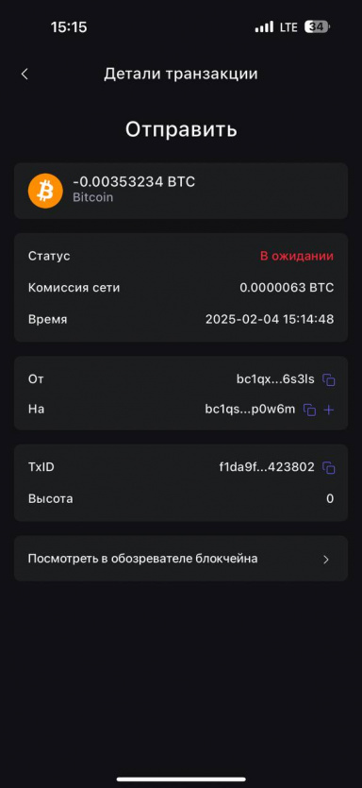Tap the transaction time 2025-02-04 15:14:48
The image size is (362, 788).
coord(270,319)
